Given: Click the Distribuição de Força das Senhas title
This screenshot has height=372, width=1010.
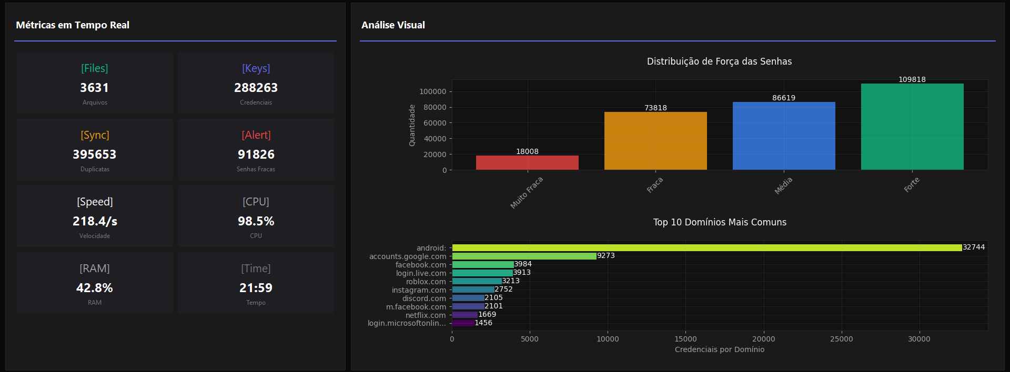Looking at the screenshot, I should tap(719, 61).
